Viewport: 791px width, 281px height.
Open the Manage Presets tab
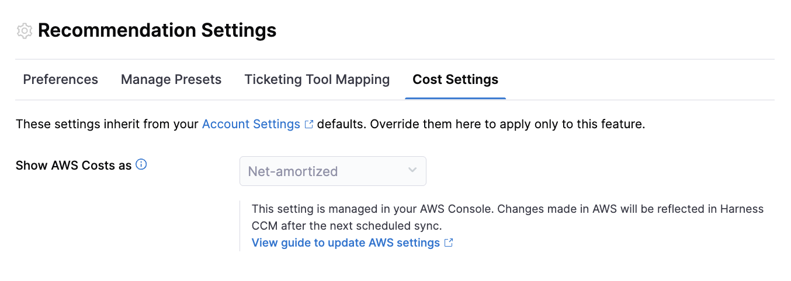click(x=171, y=79)
